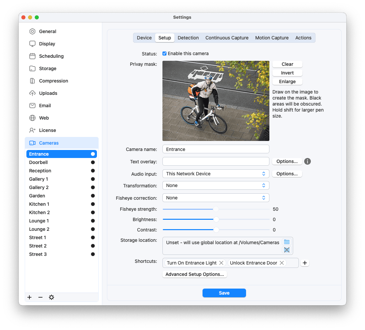Open the License section in the sidebar
This screenshot has width=365, height=330.
click(x=47, y=130)
